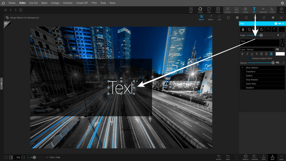Adjust the Opacity slider handle

click(273, 63)
